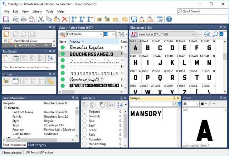Click the Save icon in main toolbar
229x156 pixels.
coord(6,19)
